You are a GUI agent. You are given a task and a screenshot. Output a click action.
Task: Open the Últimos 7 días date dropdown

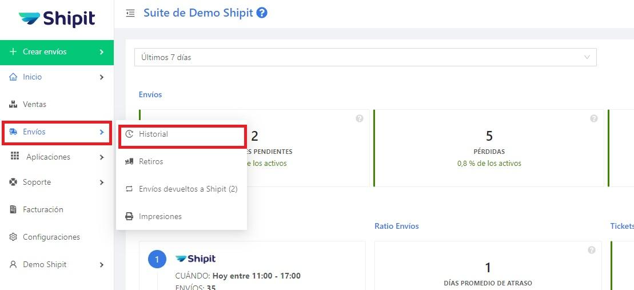(x=365, y=57)
